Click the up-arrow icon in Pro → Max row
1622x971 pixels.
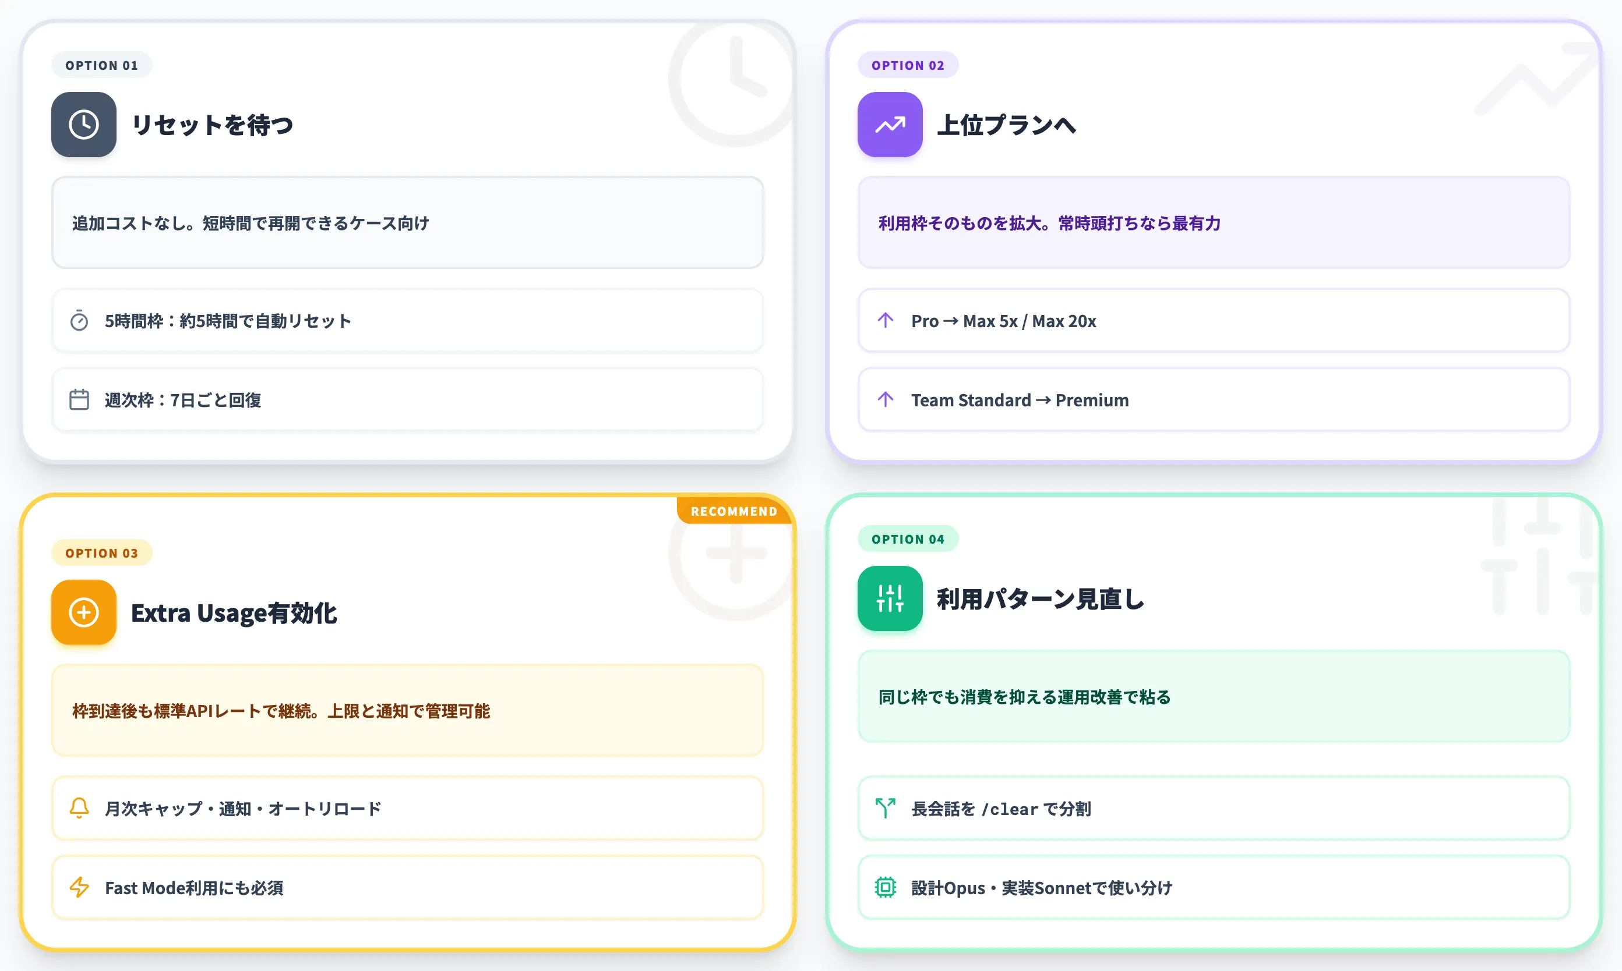[x=886, y=320]
